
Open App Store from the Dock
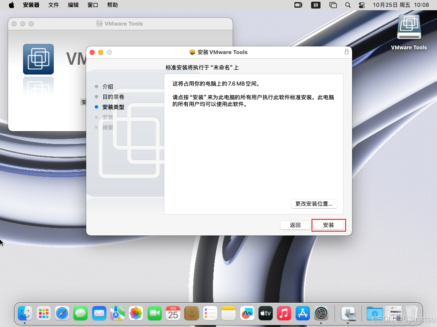click(303, 313)
